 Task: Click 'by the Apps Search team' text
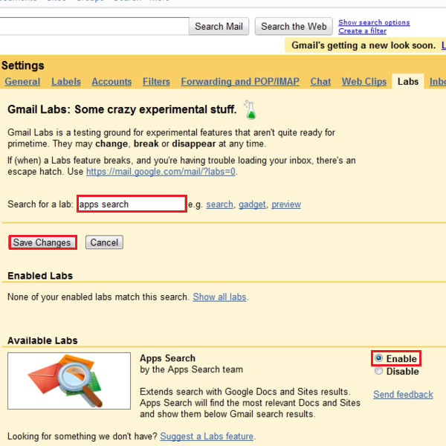tap(192, 369)
